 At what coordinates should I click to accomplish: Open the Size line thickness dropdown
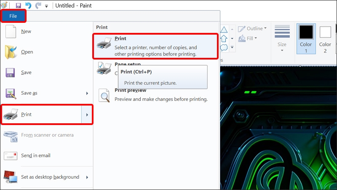coord(282,39)
